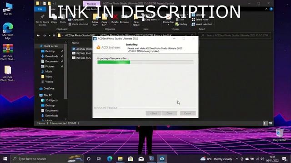This screenshot has height=163, width=291.
Task: Open Microsoft Edge desktop shortcut
Action: click(x=8, y=31)
